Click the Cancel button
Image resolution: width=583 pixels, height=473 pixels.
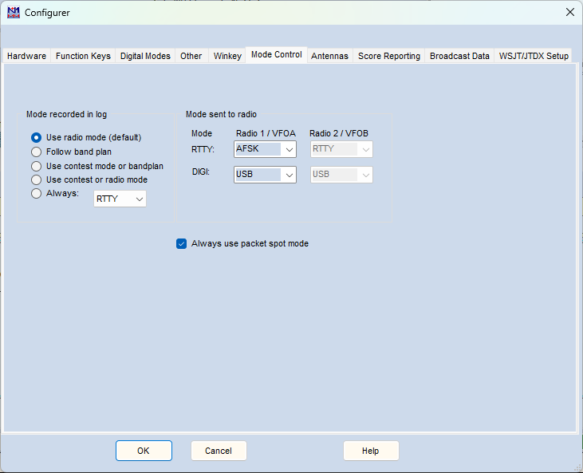[x=219, y=451]
